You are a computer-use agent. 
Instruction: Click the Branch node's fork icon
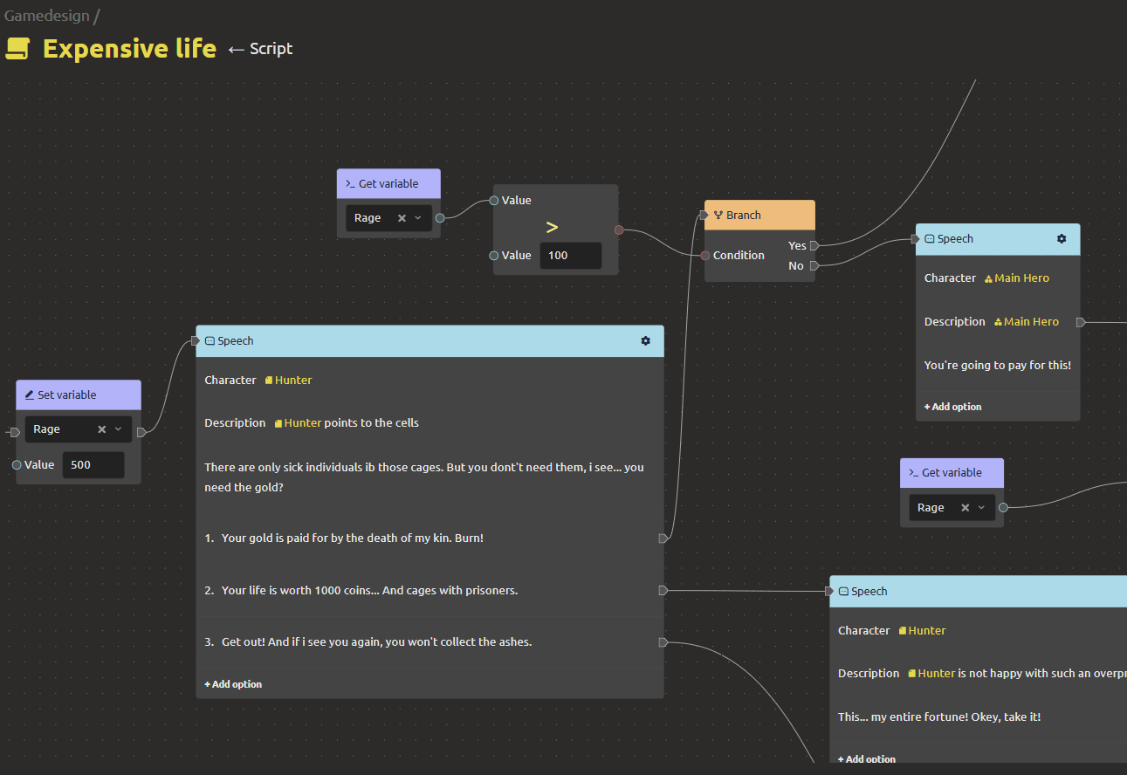(718, 216)
